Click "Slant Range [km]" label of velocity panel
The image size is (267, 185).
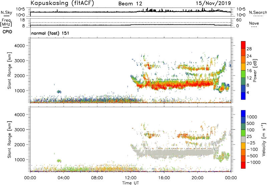click(x=9, y=140)
